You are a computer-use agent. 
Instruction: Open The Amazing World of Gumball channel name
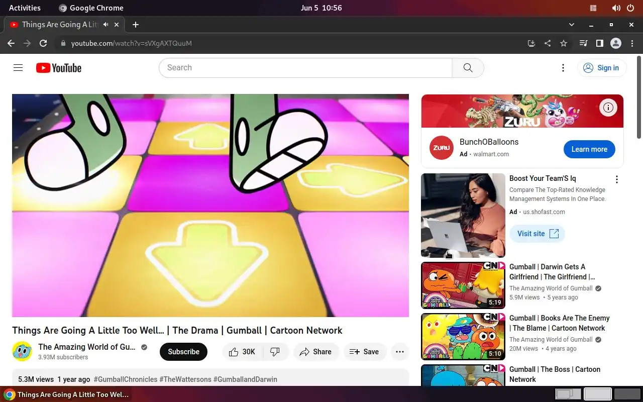[x=87, y=347]
